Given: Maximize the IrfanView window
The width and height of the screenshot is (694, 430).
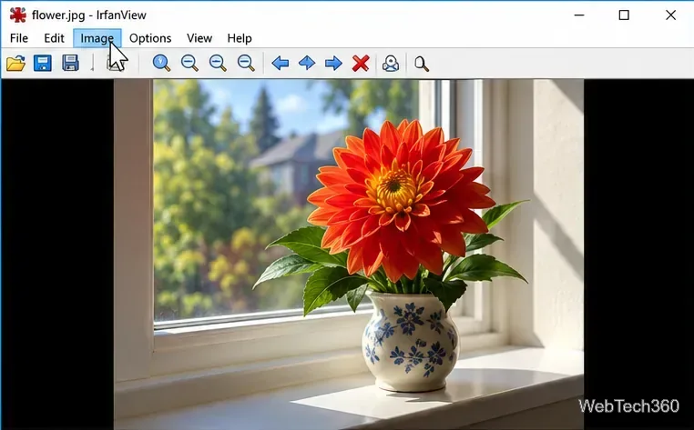Looking at the screenshot, I should 624,15.
